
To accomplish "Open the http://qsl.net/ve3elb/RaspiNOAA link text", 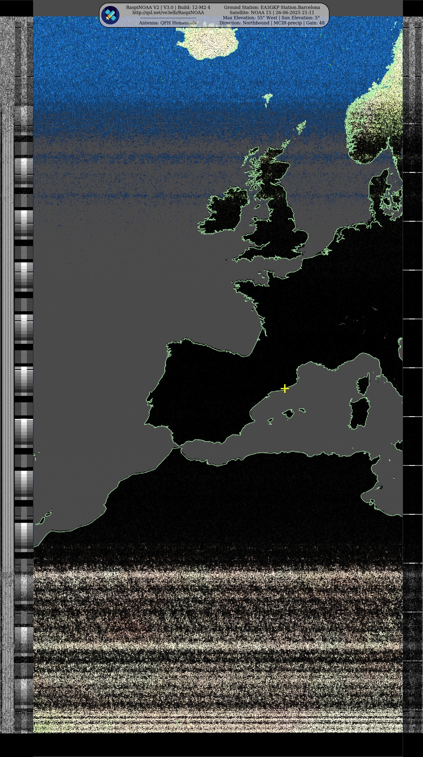I will (168, 13).
